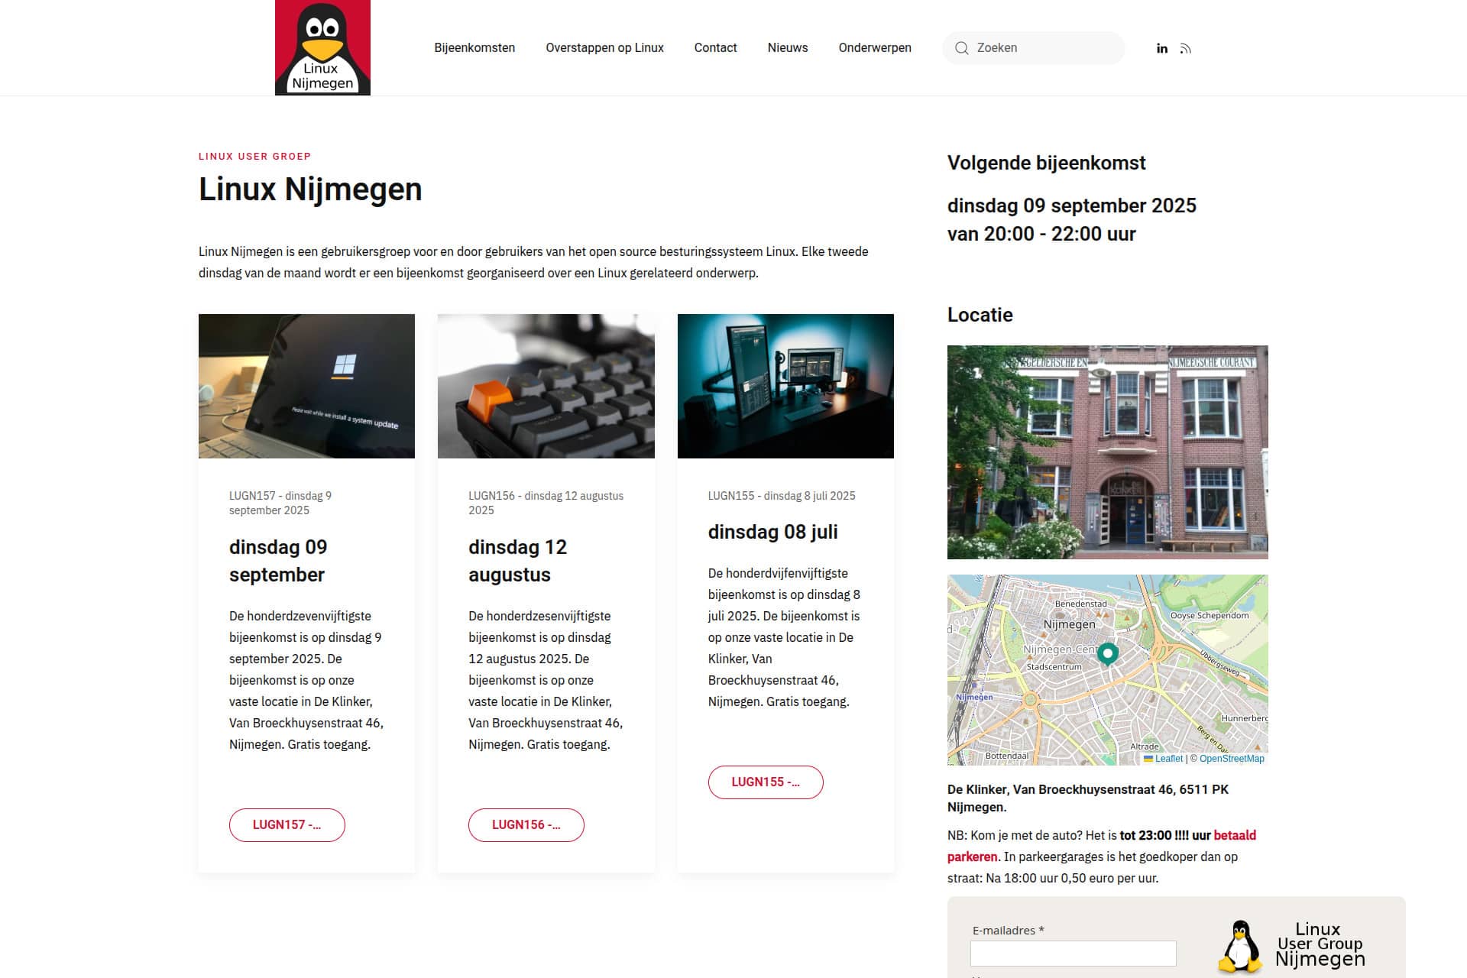
Task: Open the Windows update laptop thumbnail
Action: [x=306, y=386]
